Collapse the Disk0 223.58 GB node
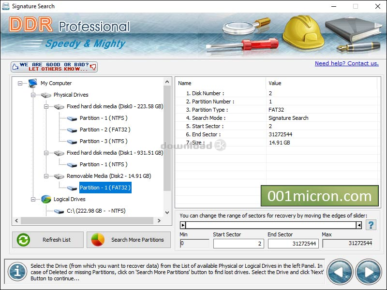Screen dimensions: 387x290 tap(46, 106)
